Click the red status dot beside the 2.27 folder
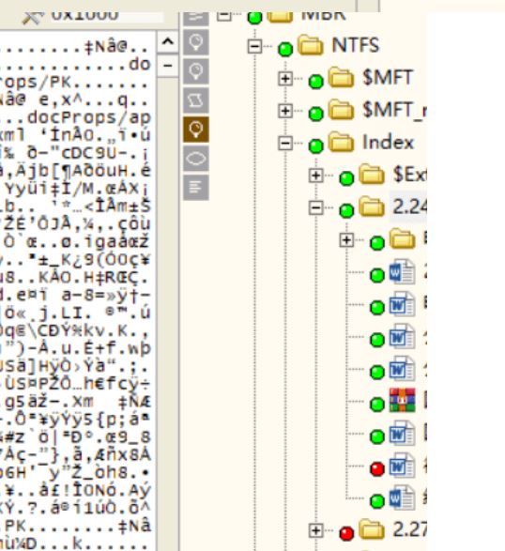The height and width of the screenshot is (551, 505). point(346,533)
